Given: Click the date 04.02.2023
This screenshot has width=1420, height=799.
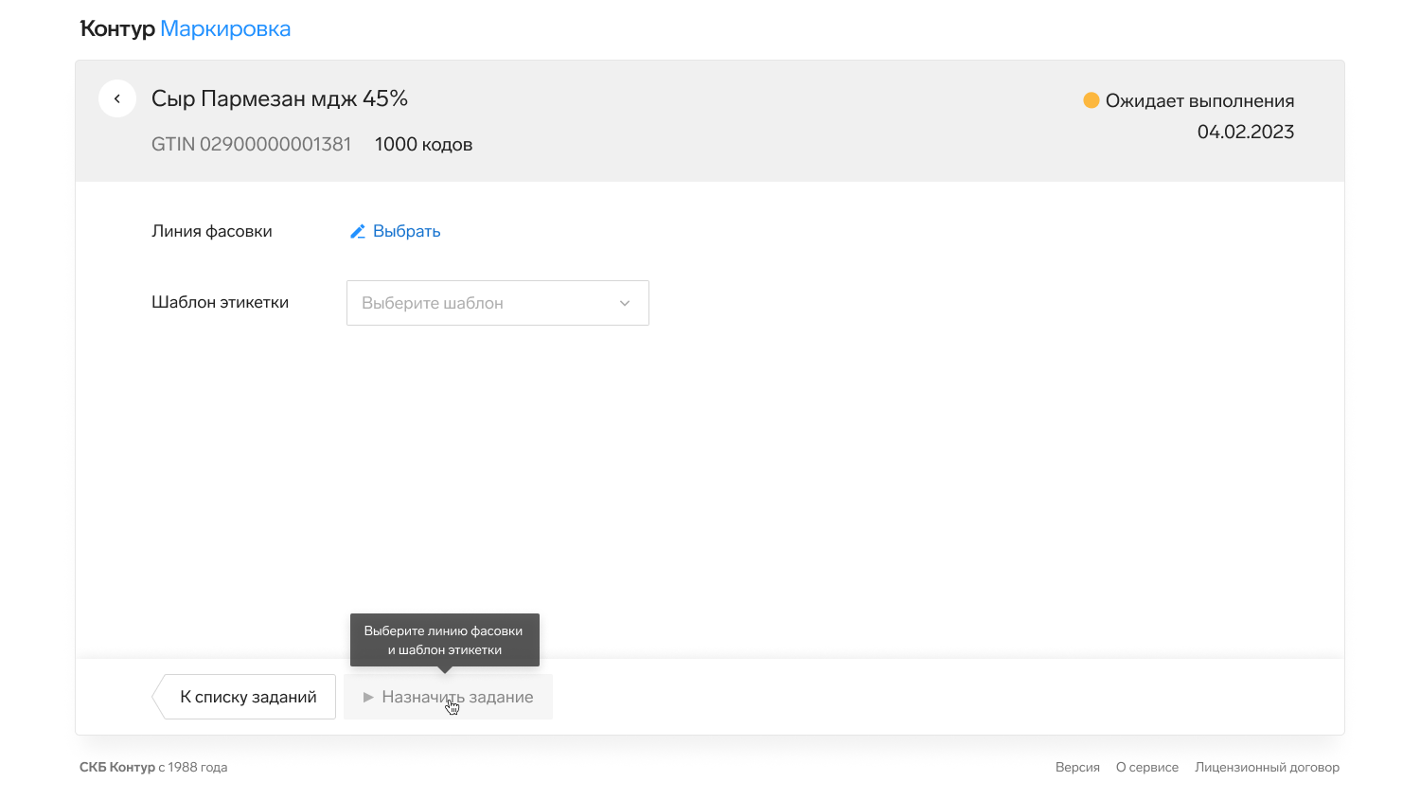Looking at the screenshot, I should tap(1246, 132).
